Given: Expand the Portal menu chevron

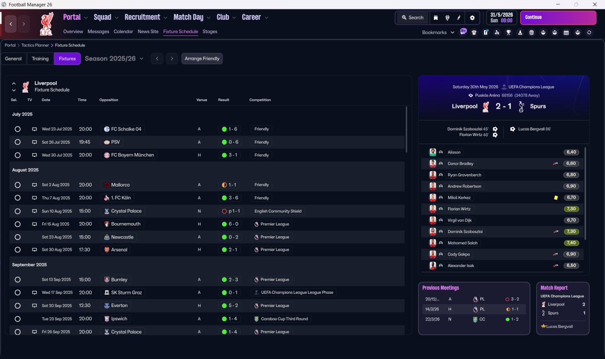Looking at the screenshot, I should [x=86, y=18].
